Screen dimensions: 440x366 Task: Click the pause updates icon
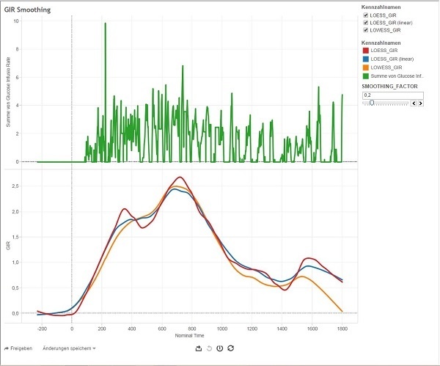tap(219, 348)
